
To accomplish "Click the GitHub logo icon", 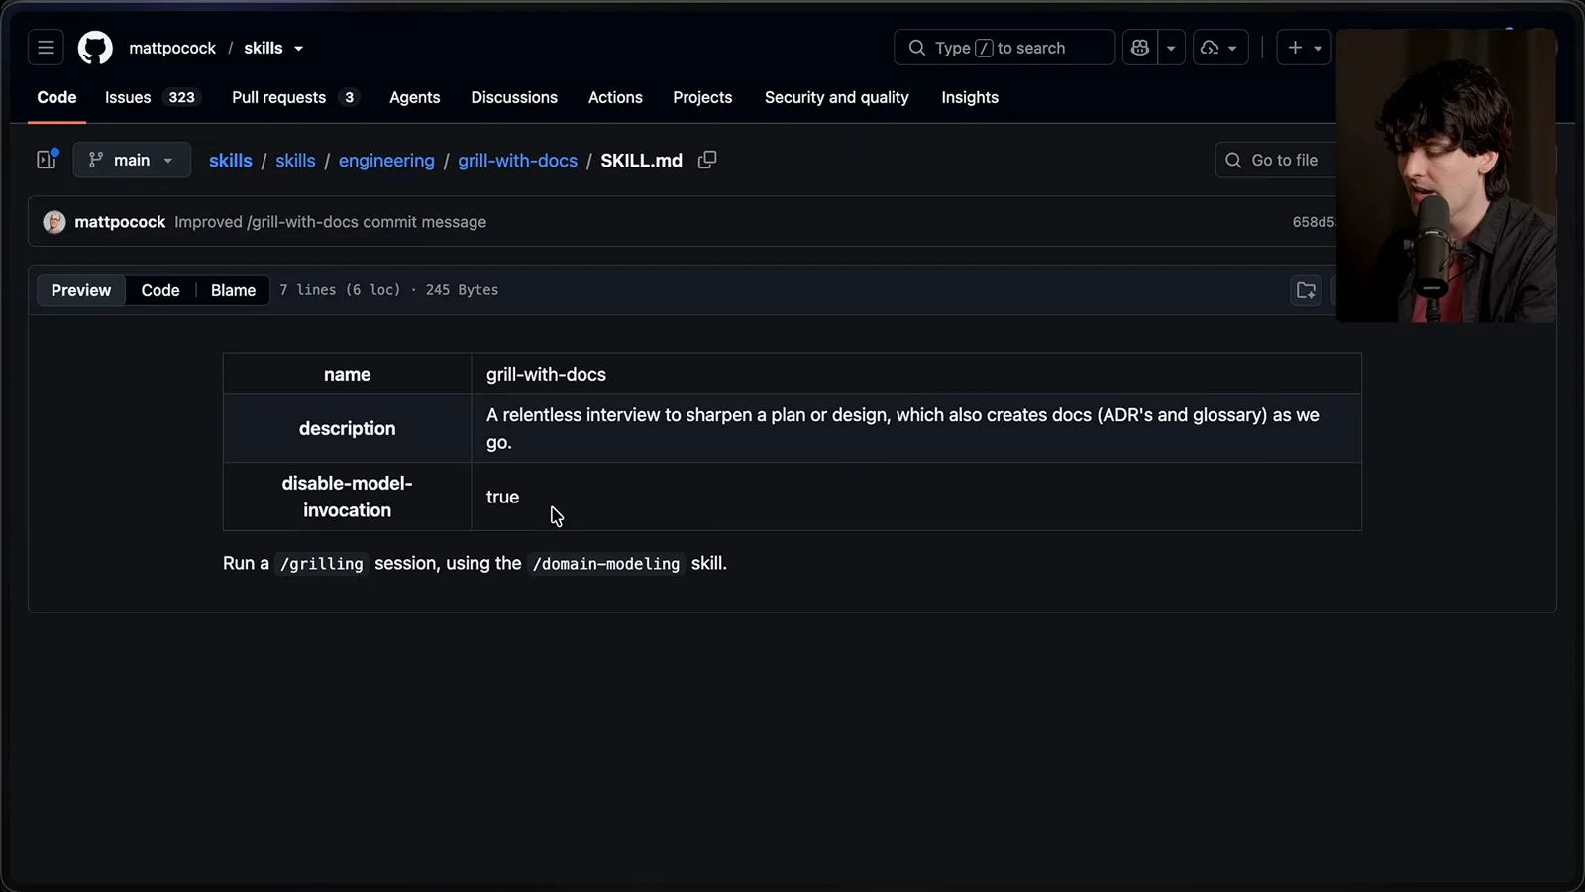I will (95, 48).
